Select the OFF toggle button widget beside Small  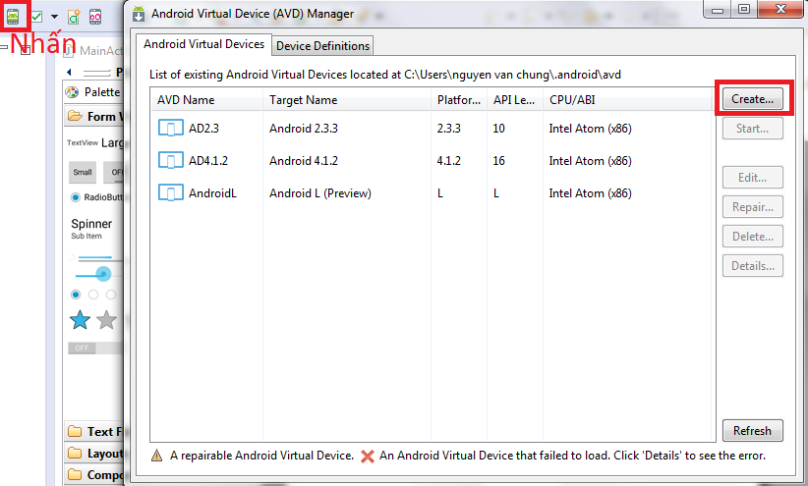pos(114,173)
